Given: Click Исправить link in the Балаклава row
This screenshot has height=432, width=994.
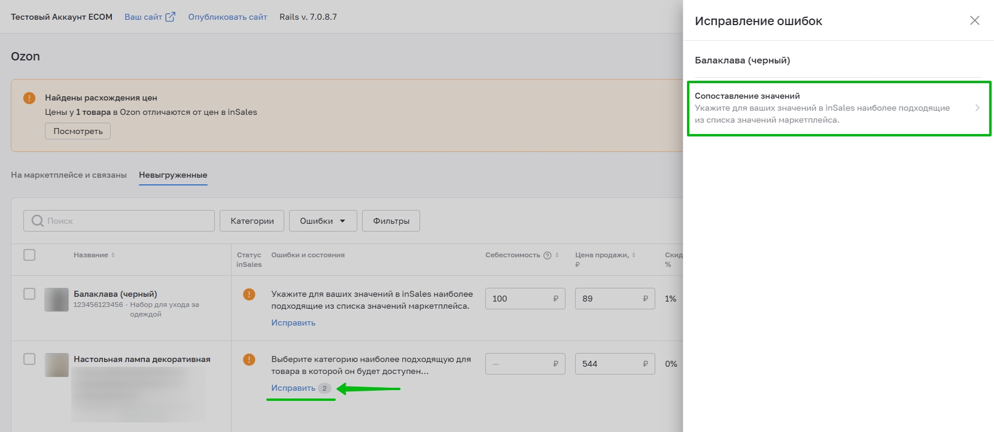Looking at the screenshot, I should click(293, 323).
